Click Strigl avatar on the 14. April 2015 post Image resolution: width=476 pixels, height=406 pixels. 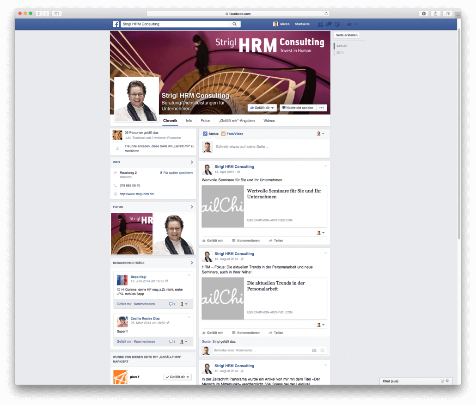click(207, 169)
